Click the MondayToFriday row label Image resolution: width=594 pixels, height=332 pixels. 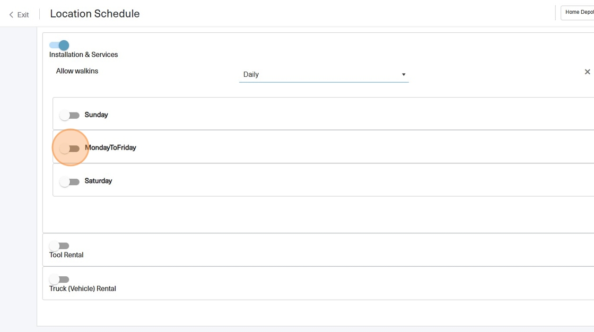click(110, 148)
